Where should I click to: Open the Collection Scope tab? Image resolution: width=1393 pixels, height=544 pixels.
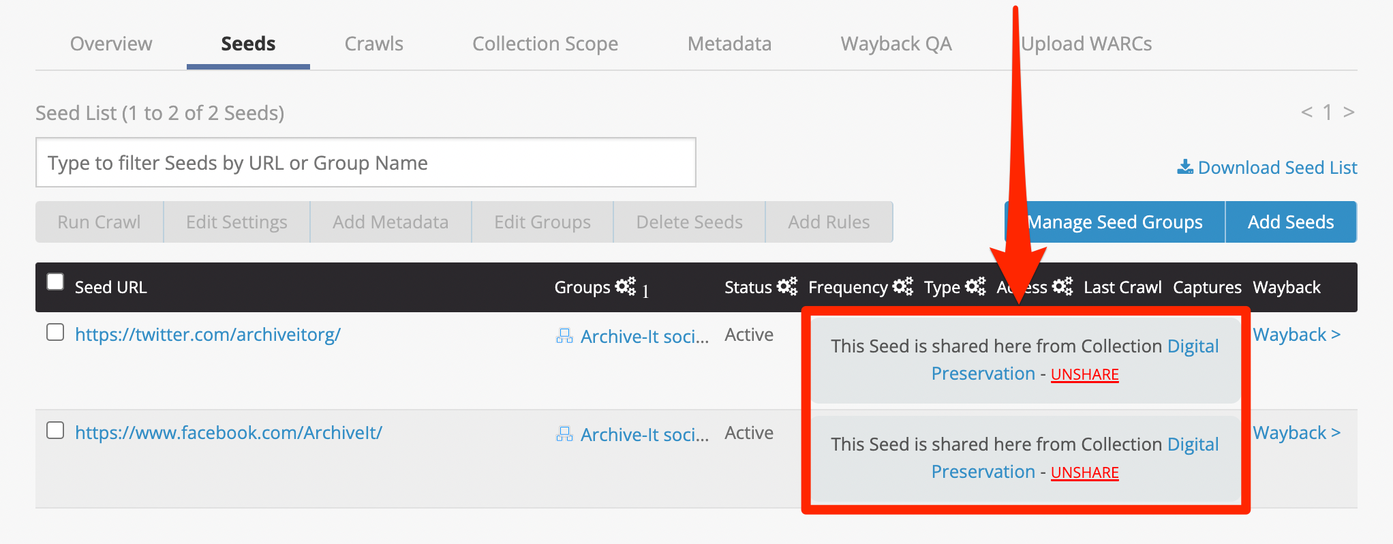tap(545, 44)
